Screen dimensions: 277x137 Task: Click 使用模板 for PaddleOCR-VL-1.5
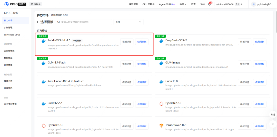pos(142,42)
